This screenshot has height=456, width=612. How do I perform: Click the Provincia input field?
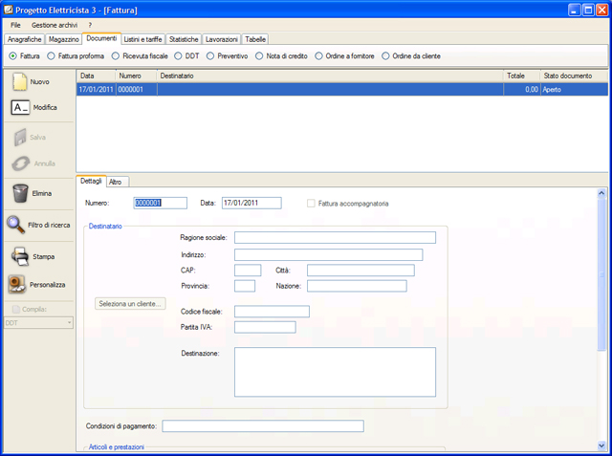(245, 286)
